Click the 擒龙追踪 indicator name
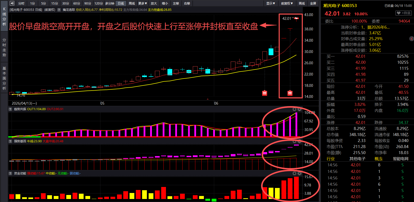Screen dimensions: 414x202 coord(69,10)
